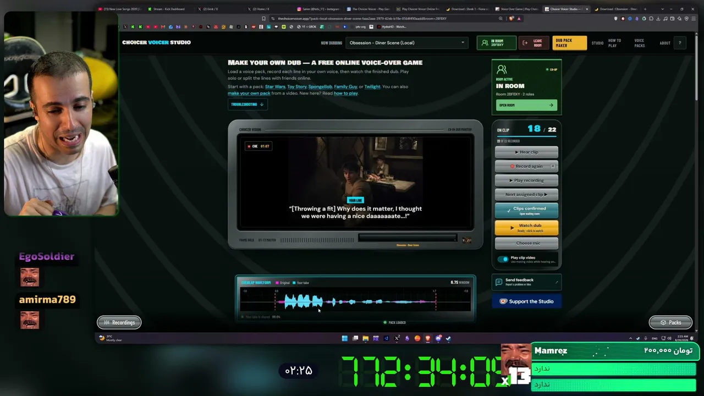Image resolution: width=704 pixels, height=396 pixels.
Task: Open the weather widget on the taskbar
Action: (x=111, y=338)
